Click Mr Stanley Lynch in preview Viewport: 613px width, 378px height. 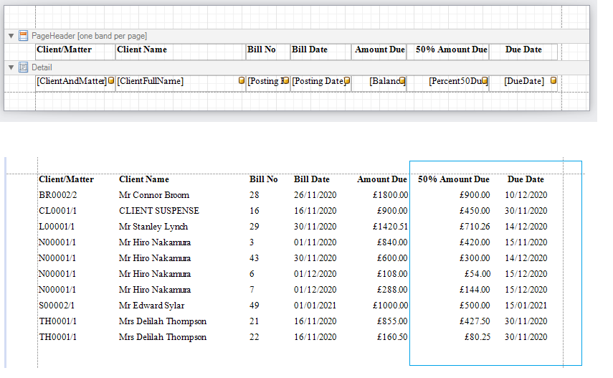coord(153,227)
